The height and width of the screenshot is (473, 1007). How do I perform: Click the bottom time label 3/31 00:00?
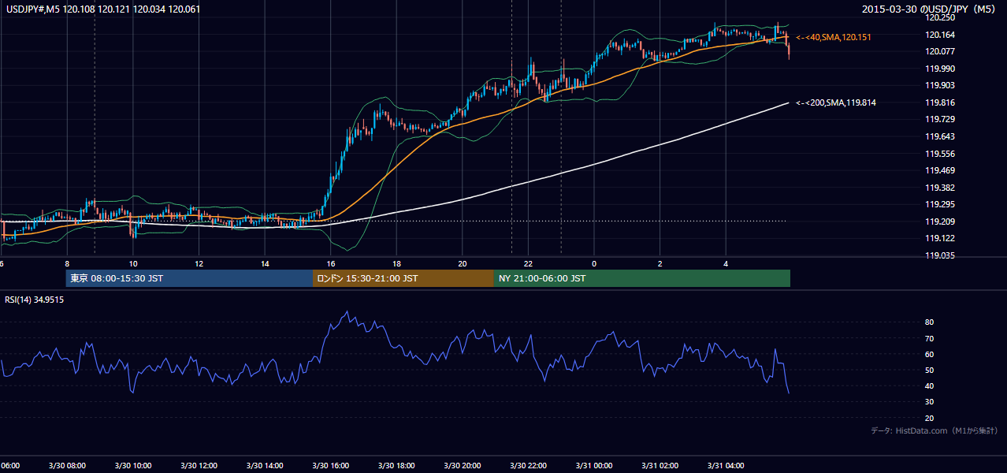pyautogui.click(x=593, y=465)
